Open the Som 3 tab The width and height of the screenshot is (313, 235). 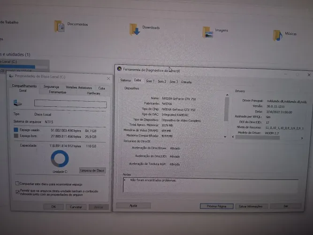pos(174,82)
